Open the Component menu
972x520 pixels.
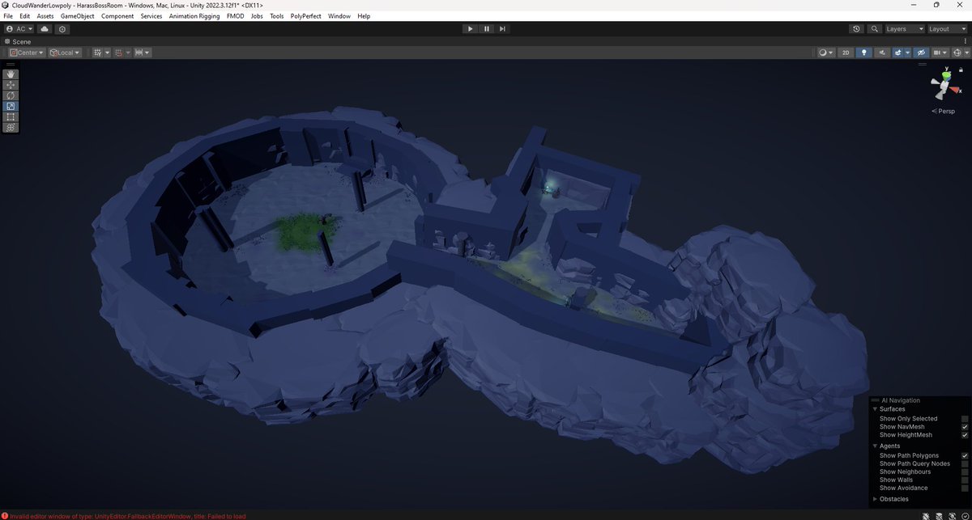[x=117, y=16]
